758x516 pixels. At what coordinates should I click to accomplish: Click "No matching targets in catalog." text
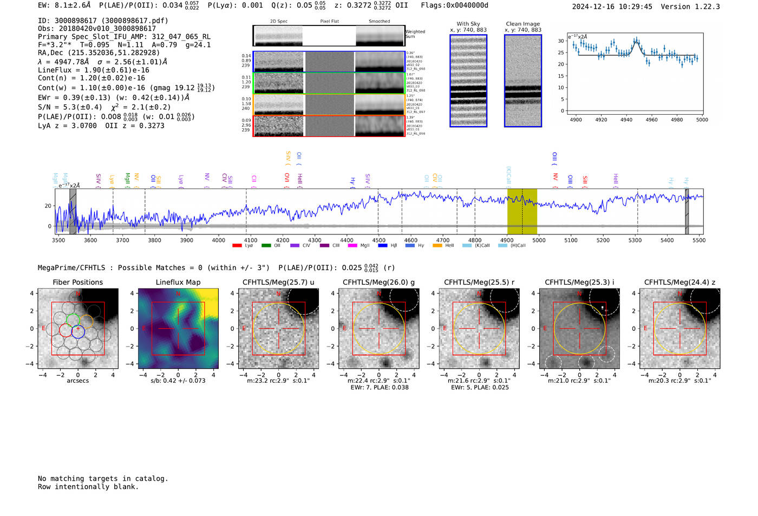point(103,479)
